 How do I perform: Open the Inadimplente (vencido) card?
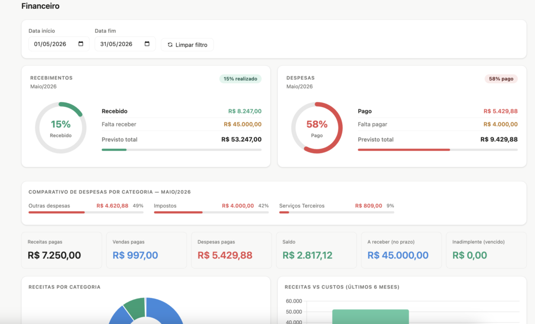(486, 250)
